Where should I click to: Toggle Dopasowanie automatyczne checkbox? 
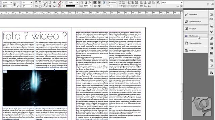pyautogui.click(x=120, y=6)
